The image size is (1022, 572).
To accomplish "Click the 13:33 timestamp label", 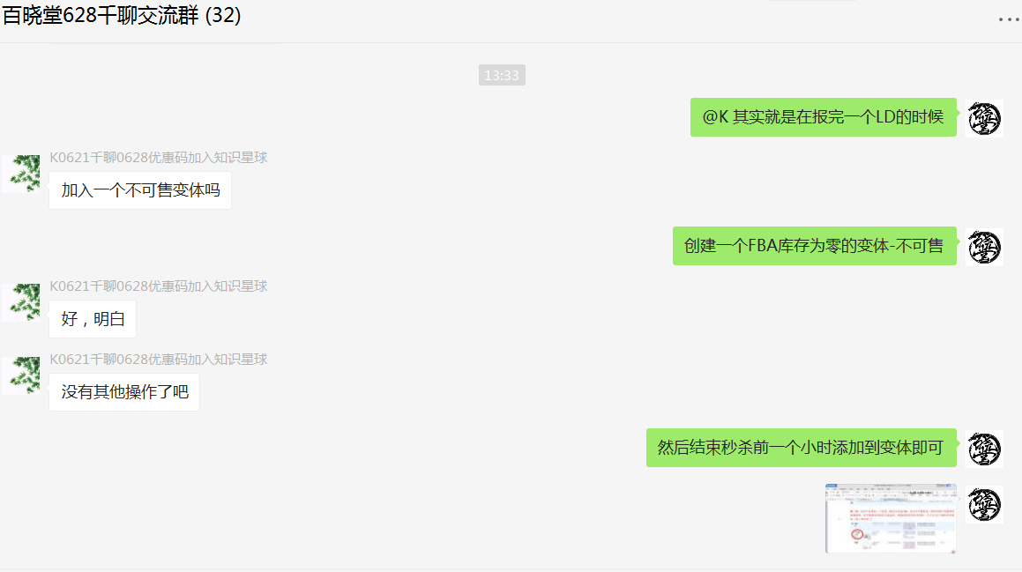I will (502, 75).
